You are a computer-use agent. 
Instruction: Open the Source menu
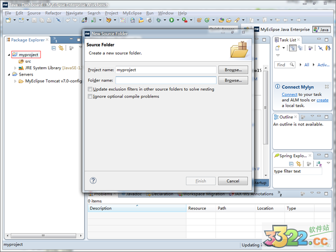coord(34,13)
